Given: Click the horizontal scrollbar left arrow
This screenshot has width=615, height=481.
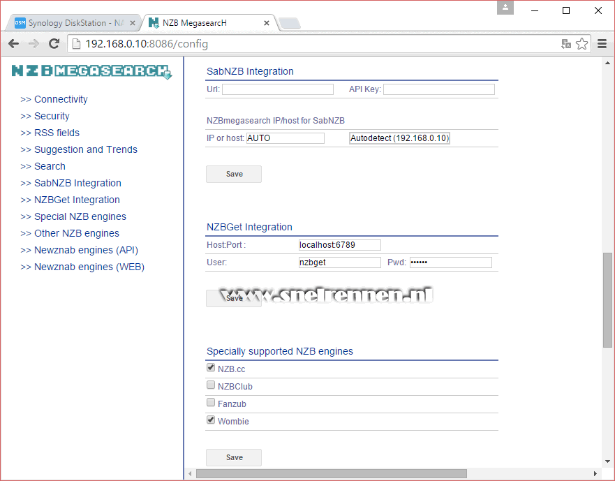Looking at the screenshot, I should point(190,473).
